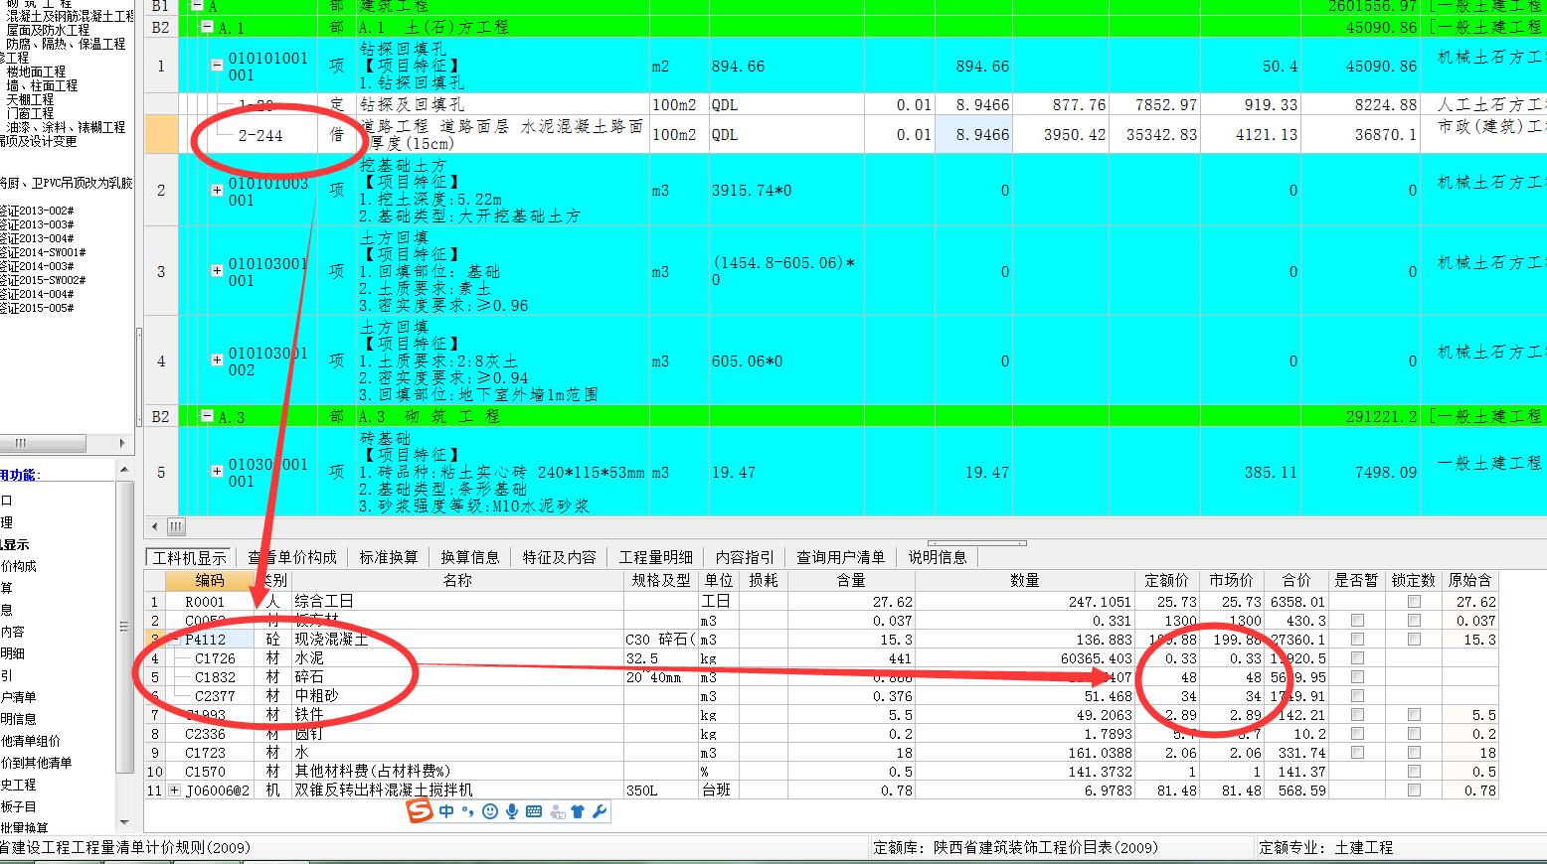Image resolution: width=1547 pixels, height=864 pixels.
Task: Open 标准换算 tab
Action: (389, 557)
